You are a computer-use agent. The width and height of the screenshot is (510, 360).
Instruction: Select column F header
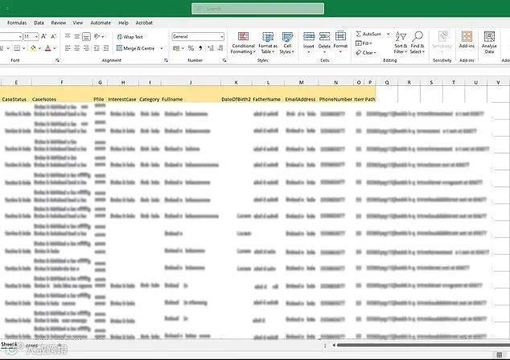point(62,83)
